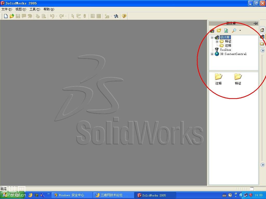Click the grid-style Options icon
Screen dimensions: 266x199
coord(92,16)
